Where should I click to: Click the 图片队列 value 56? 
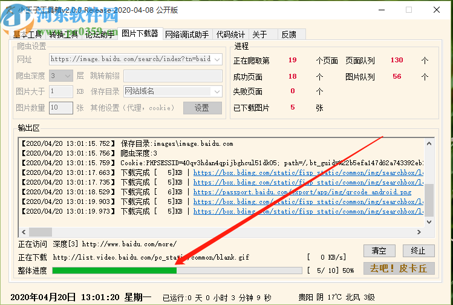[397, 76]
